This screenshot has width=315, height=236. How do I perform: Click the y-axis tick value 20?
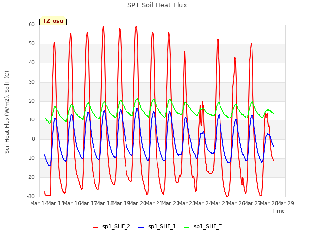click(31, 101)
